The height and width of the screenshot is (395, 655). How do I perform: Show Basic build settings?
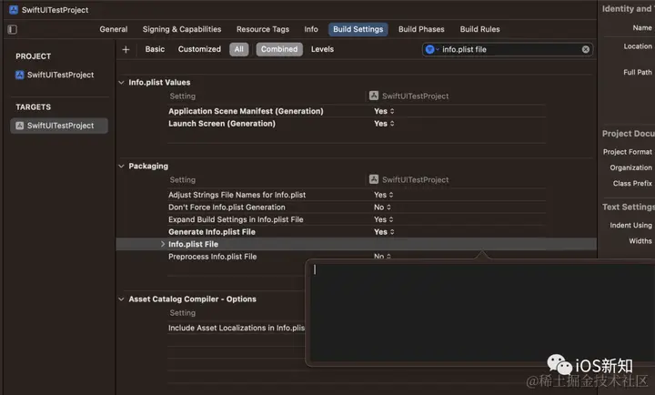(x=155, y=49)
